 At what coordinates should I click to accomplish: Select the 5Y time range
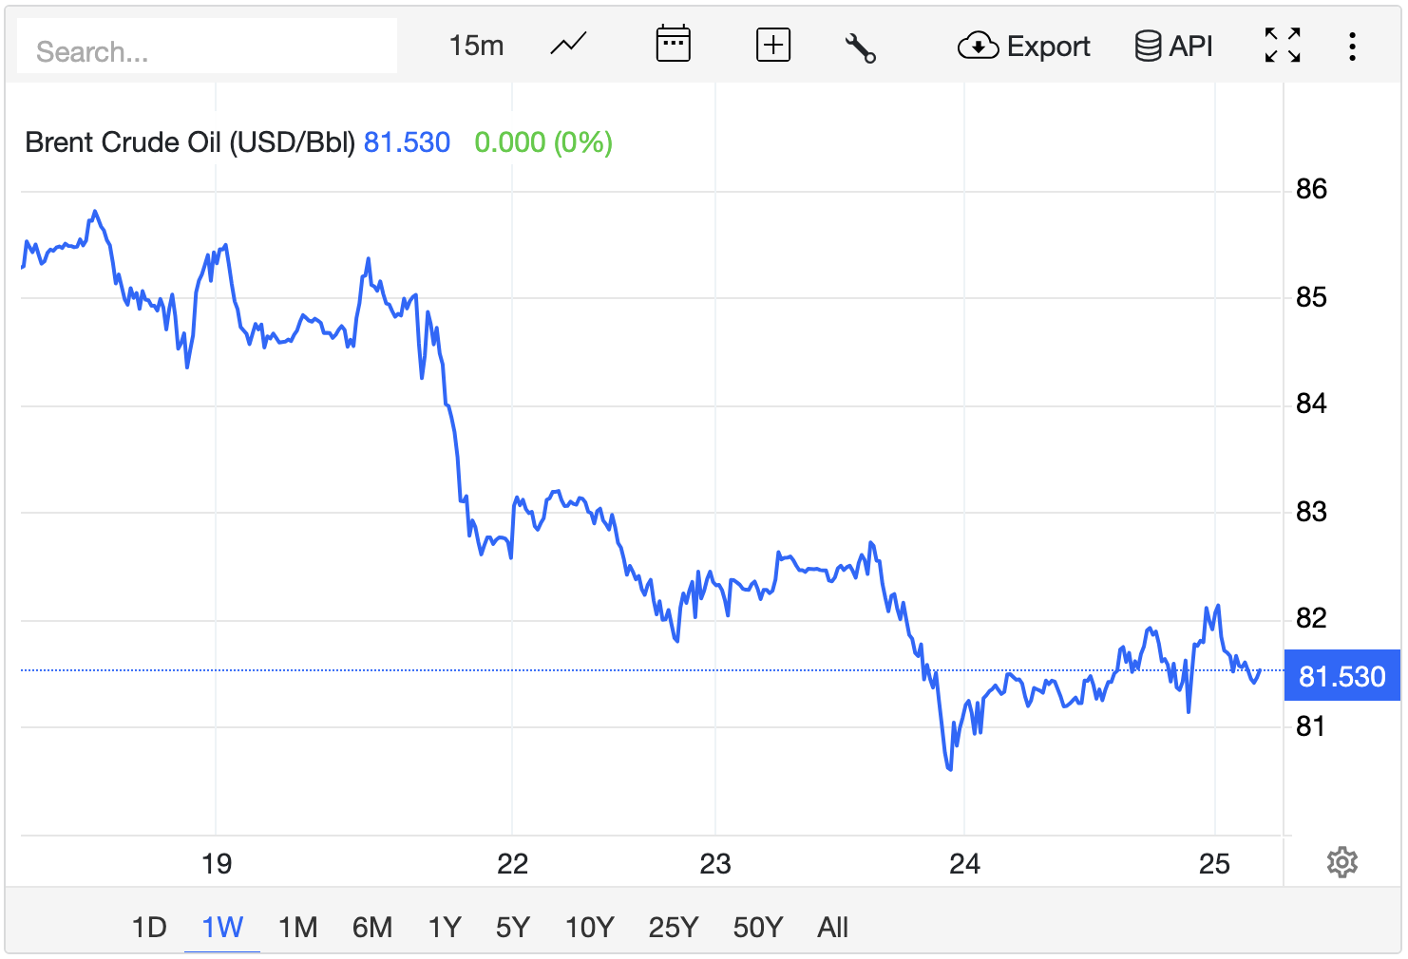[x=513, y=927]
